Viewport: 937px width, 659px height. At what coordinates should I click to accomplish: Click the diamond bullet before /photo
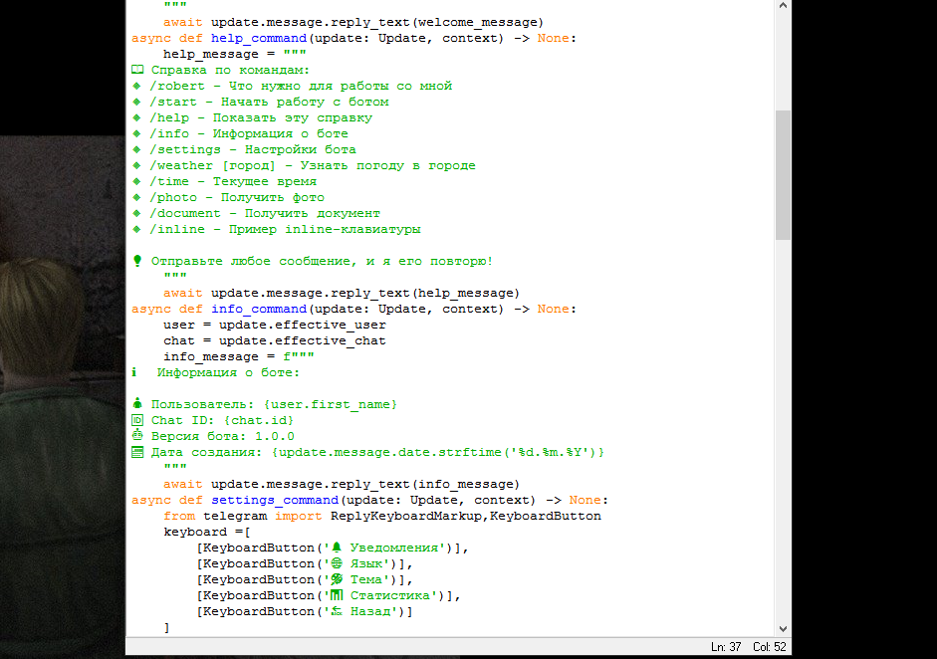[136, 197]
